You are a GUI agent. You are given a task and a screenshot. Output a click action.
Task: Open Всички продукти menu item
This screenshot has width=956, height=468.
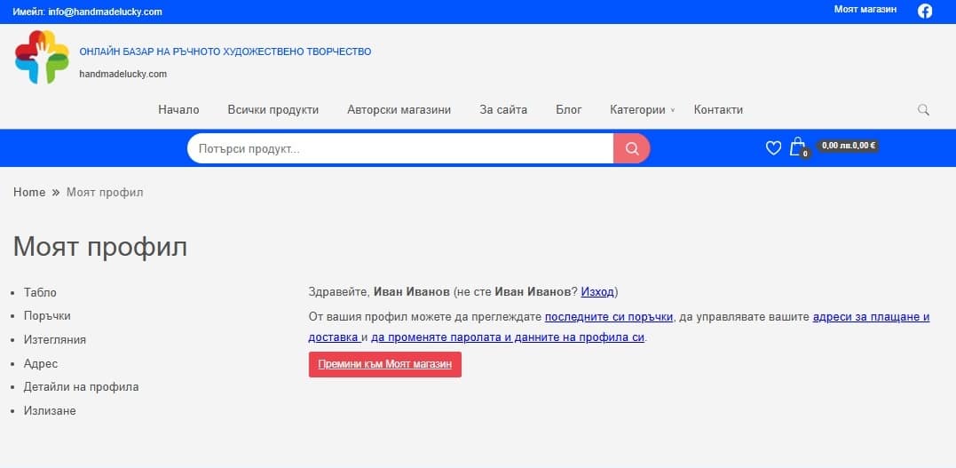(273, 110)
